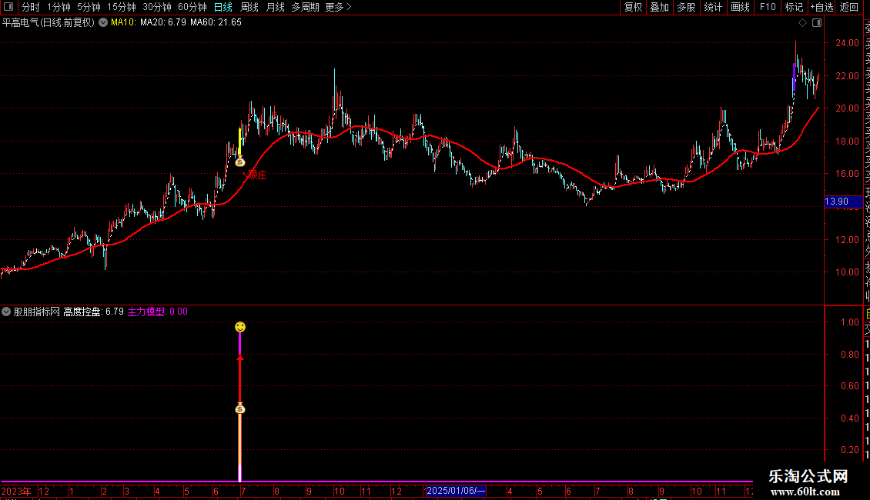Viewport: 870px width, 500px height.
Task: Click the 标记 mark button
Action: [794, 7]
